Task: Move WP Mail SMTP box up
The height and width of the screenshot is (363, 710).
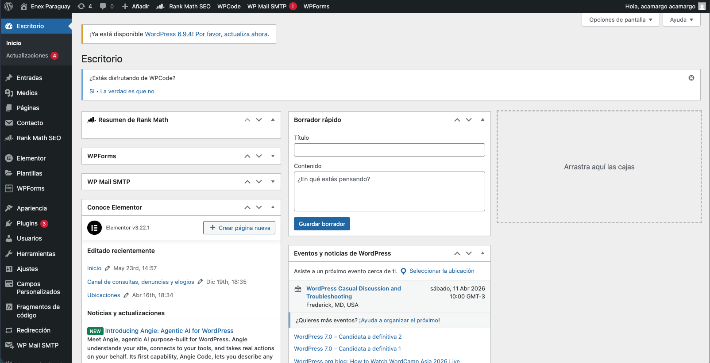Action: 247,182
